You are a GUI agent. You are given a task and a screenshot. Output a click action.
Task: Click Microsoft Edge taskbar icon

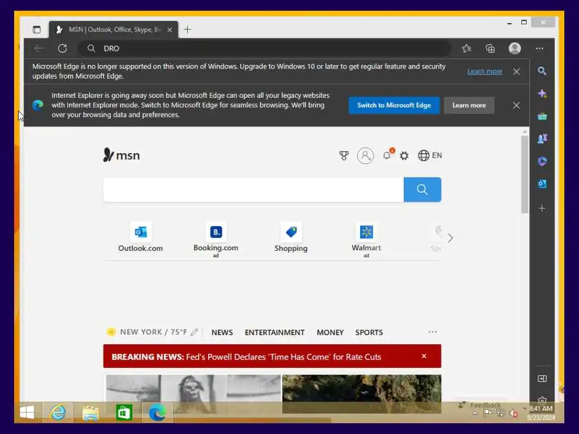click(157, 413)
